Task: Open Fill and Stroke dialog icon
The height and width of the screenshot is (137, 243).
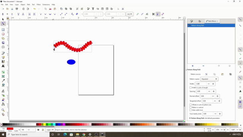Action: 88,9
